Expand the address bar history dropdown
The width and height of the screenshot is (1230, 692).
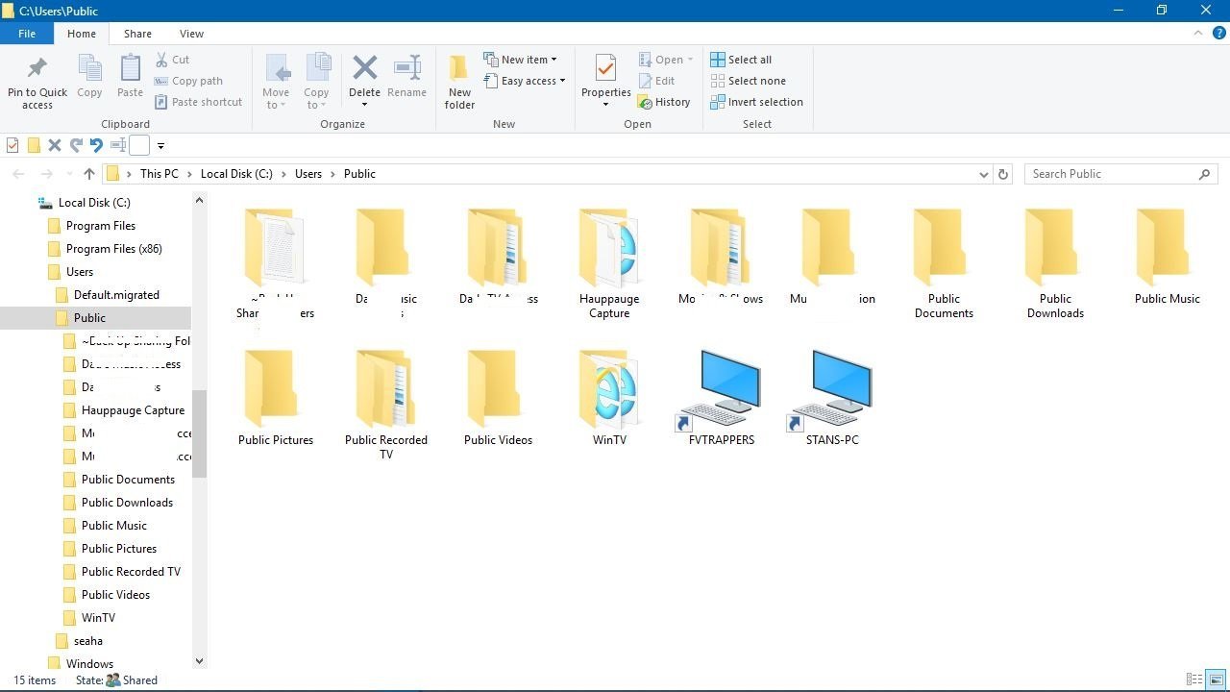(x=983, y=174)
